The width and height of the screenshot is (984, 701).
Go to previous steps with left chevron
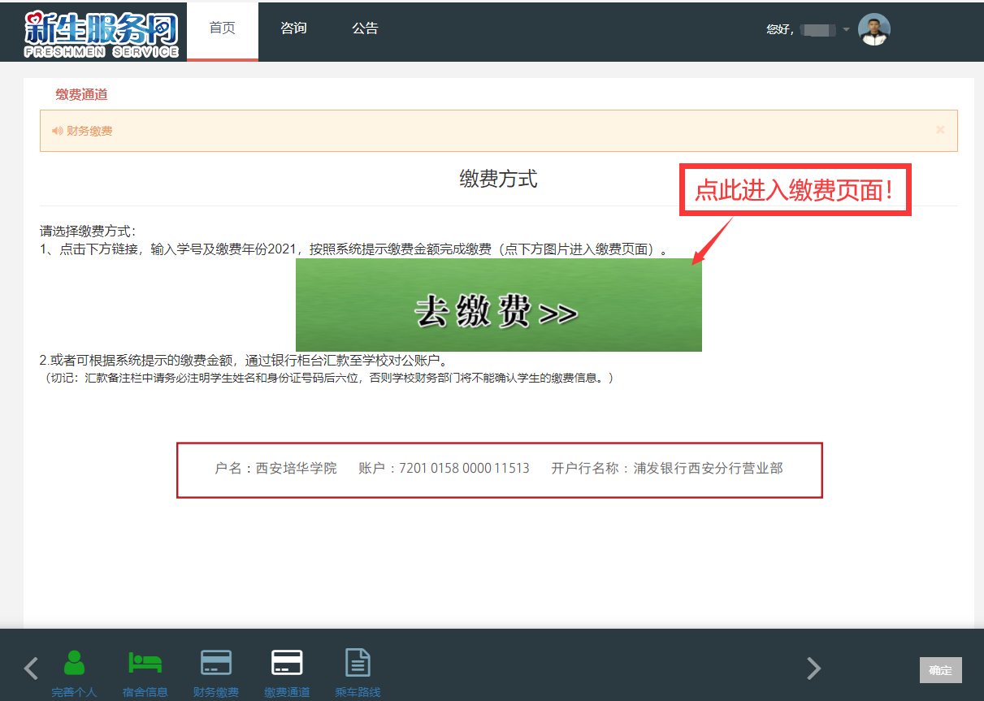tap(31, 669)
